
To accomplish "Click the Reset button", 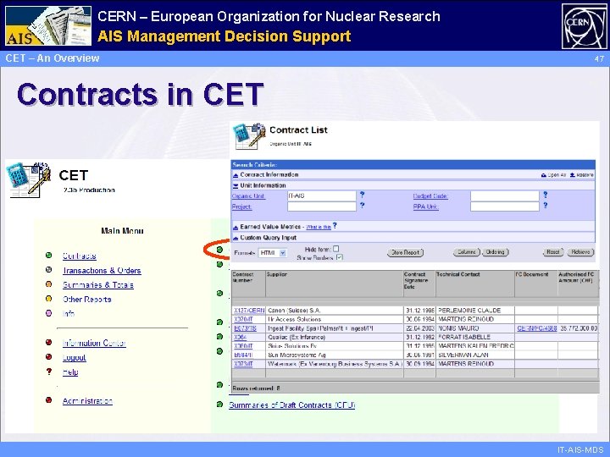I will click(553, 252).
